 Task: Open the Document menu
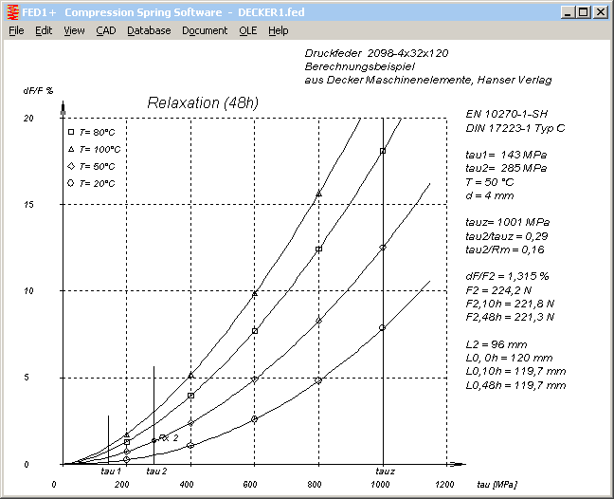tap(205, 30)
